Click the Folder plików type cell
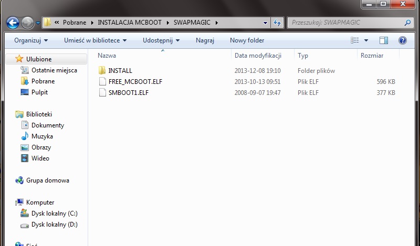 pyautogui.click(x=316, y=71)
